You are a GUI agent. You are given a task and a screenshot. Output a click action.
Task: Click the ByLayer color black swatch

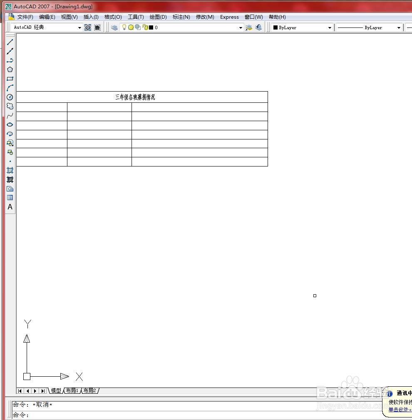[275, 27]
